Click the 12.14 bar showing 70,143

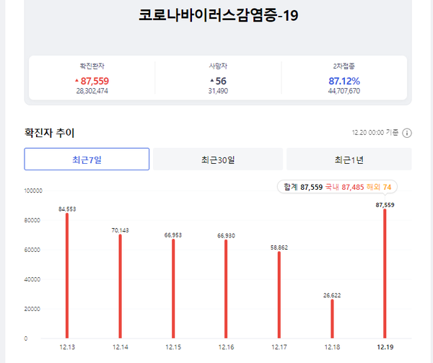(x=120, y=287)
